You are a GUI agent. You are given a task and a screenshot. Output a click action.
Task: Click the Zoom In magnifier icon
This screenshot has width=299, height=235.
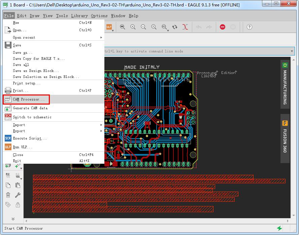[x=133, y=27]
